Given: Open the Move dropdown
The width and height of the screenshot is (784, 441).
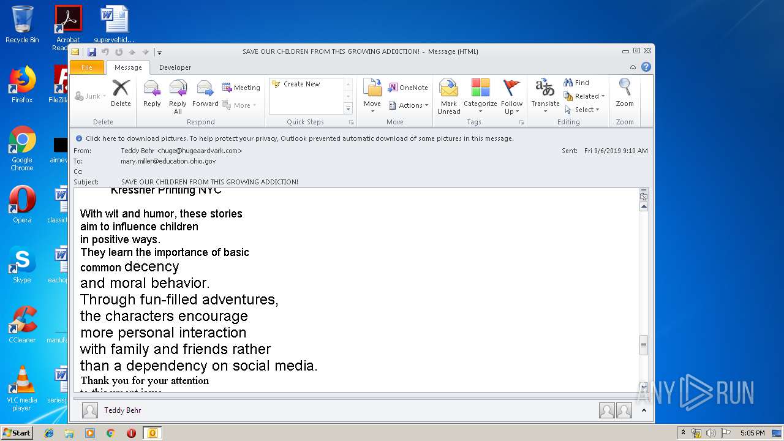Looking at the screenshot, I should point(372,97).
